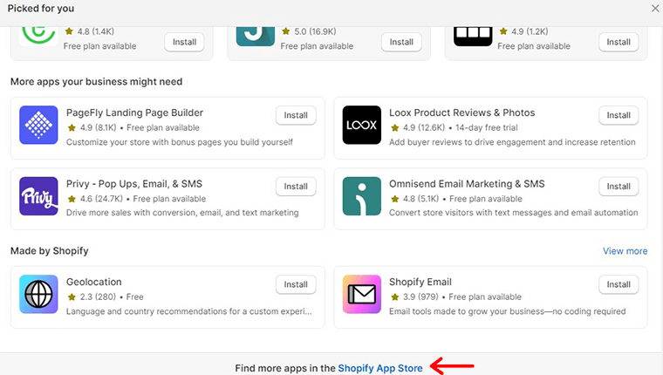Install Omnisend Email Marketing & SMS

pos(619,187)
